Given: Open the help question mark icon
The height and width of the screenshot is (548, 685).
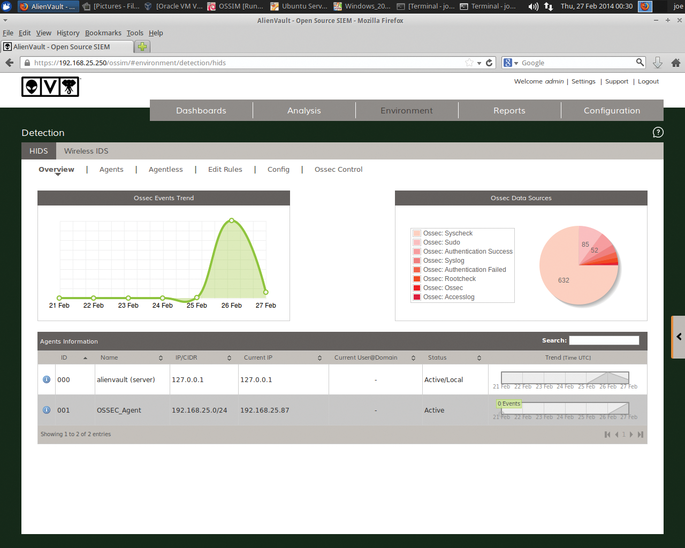Looking at the screenshot, I should (658, 132).
